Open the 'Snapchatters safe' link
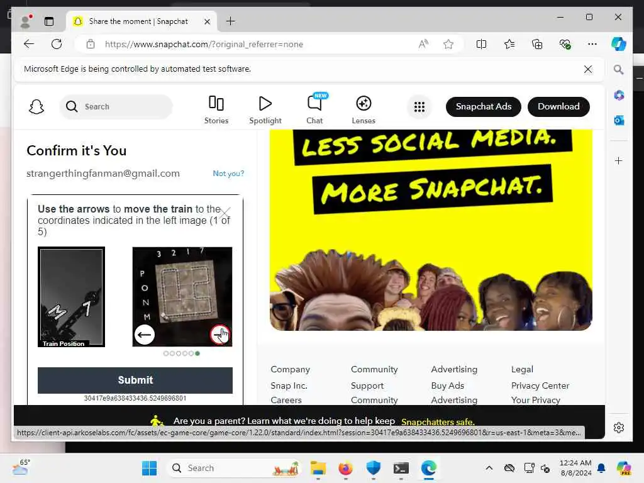 [x=438, y=422]
